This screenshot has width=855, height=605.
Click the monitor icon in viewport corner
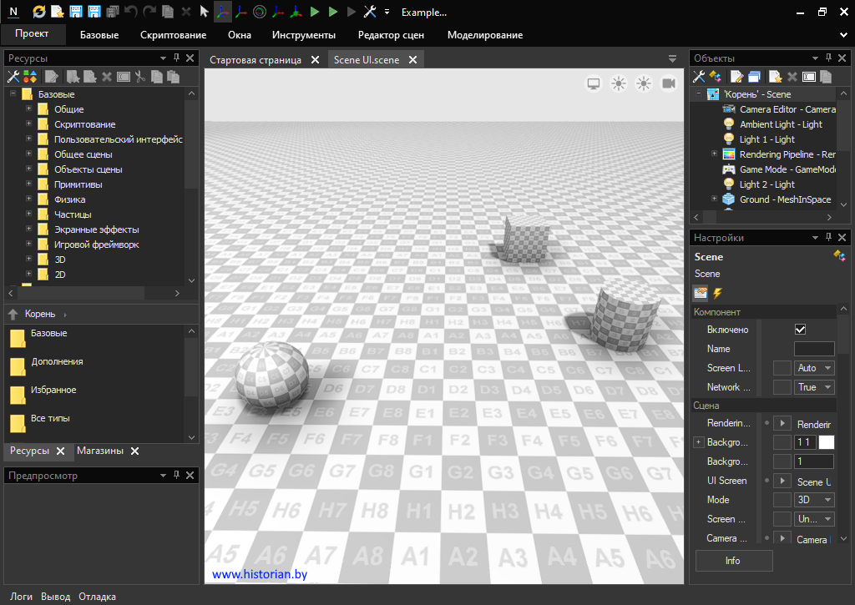click(x=594, y=83)
